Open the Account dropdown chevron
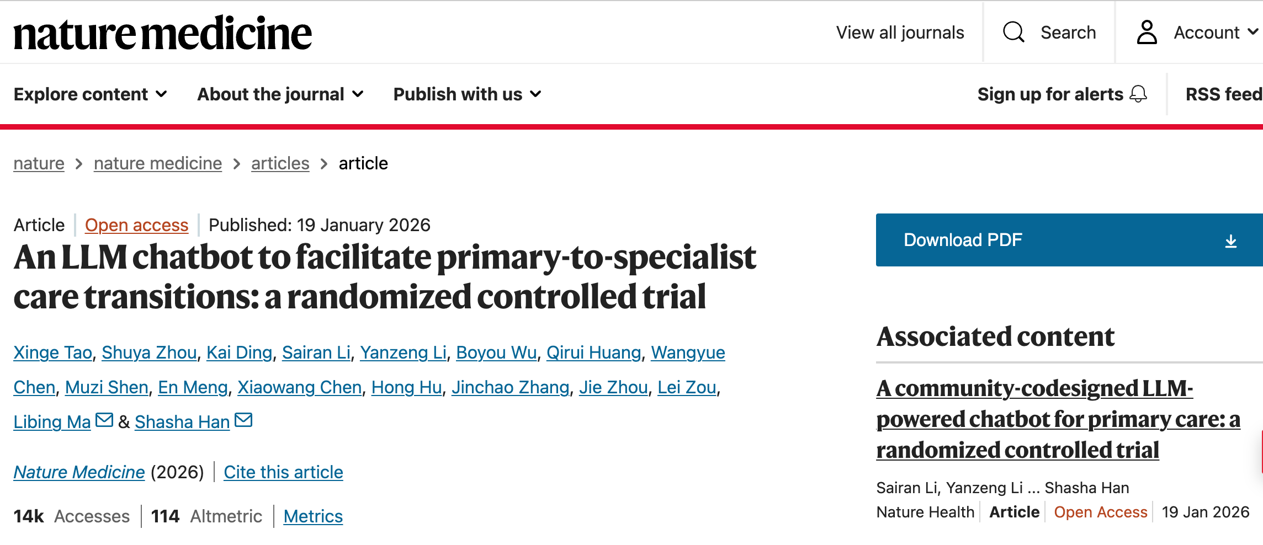The height and width of the screenshot is (545, 1263). (1253, 32)
